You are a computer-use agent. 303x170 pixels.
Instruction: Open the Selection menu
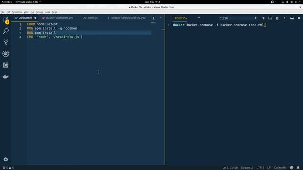tap(17, 12)
